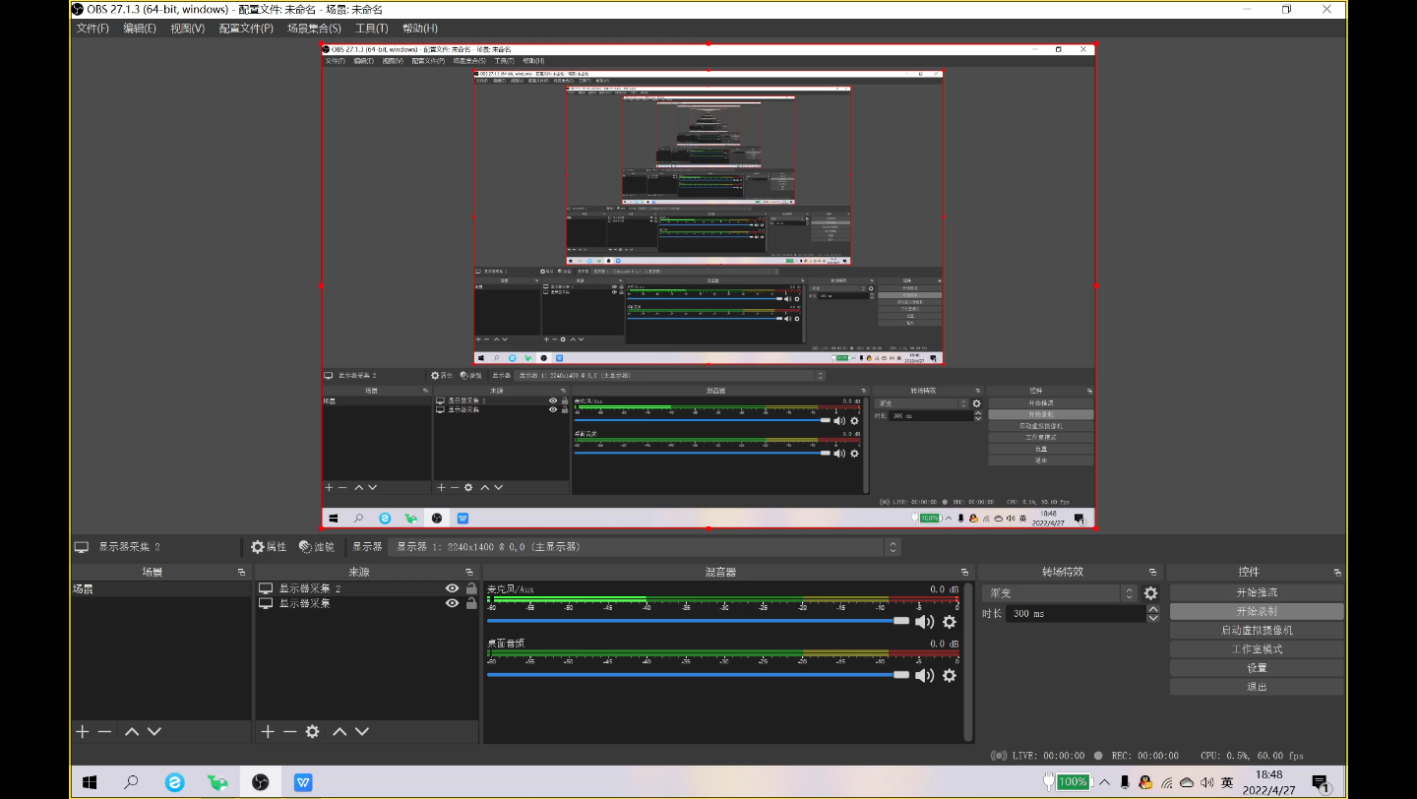The width and height of the screenshot is (1417, 799).
Task: Click the 属性 gear button in source toolbar
Action: coord(269,547)
